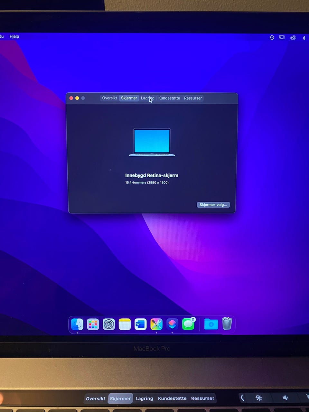309x412 pixels.
Task: Open the Trash in the Dock
Action: (x=227, y=324)
